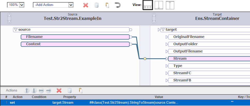Click the triangle beside StreamFC
The width and height of the screenshot is (250, 106).
167,73
